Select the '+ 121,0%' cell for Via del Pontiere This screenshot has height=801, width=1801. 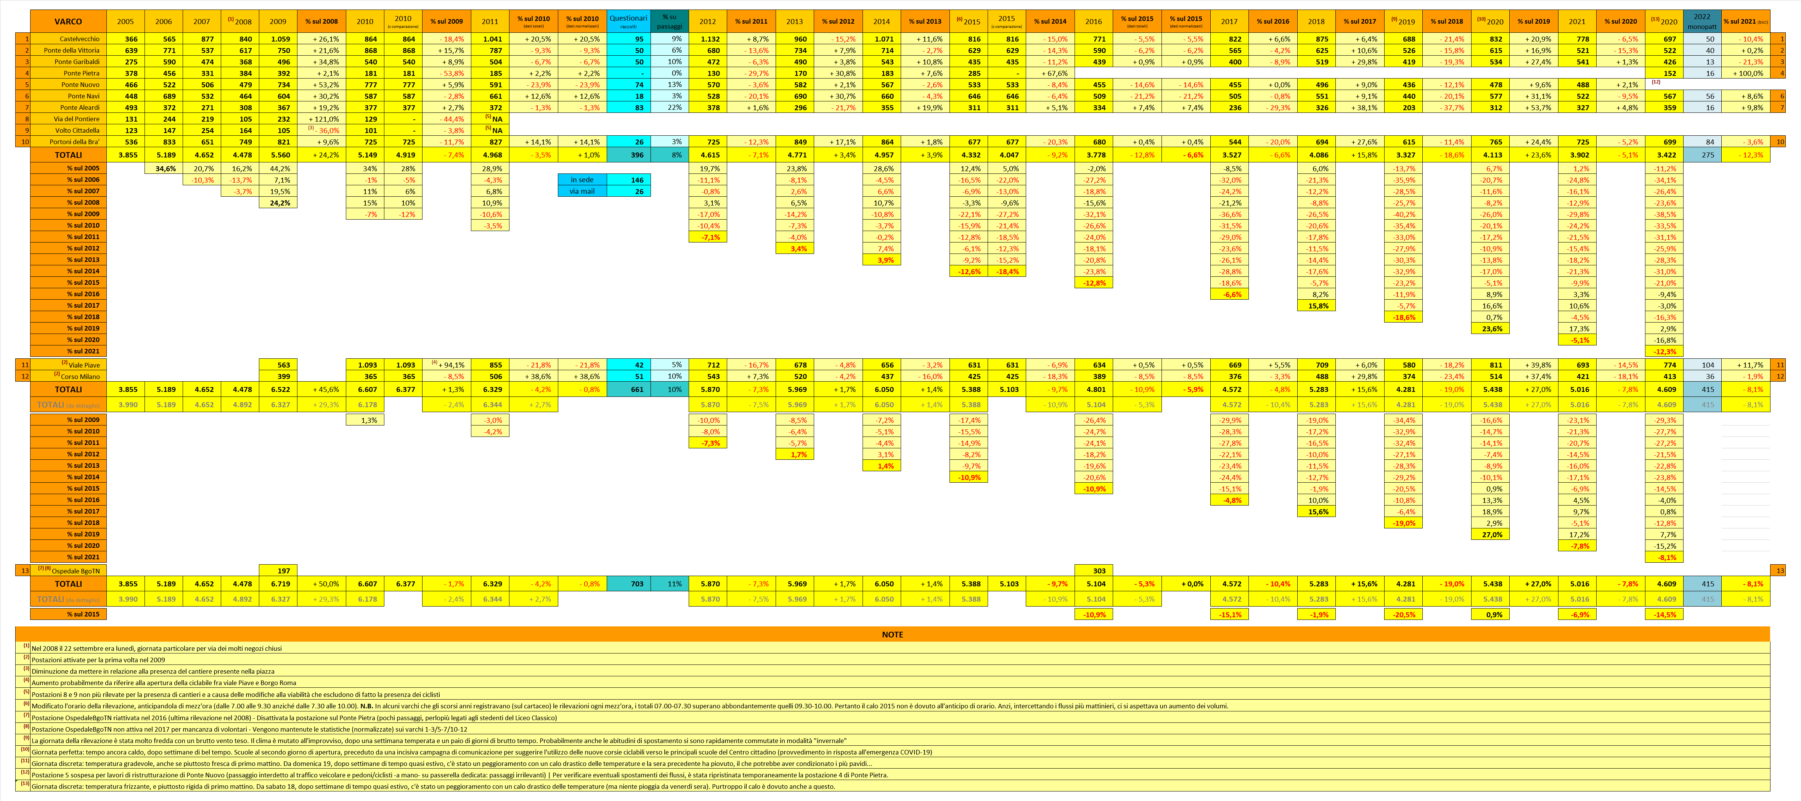coord(321,119)
